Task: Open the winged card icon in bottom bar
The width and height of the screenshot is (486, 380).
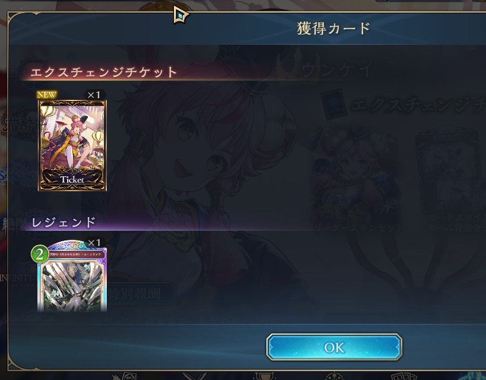Action: (125, 377)
